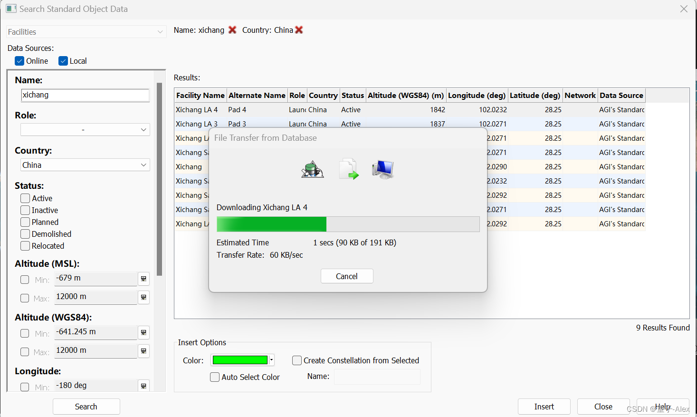Screen dimensions: 697x417
Task: Click the Altitude (MSL) Max value field
Action: tap(95, 297)
